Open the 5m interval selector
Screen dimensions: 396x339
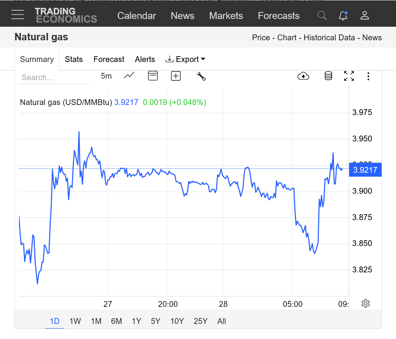coord(106,76)
